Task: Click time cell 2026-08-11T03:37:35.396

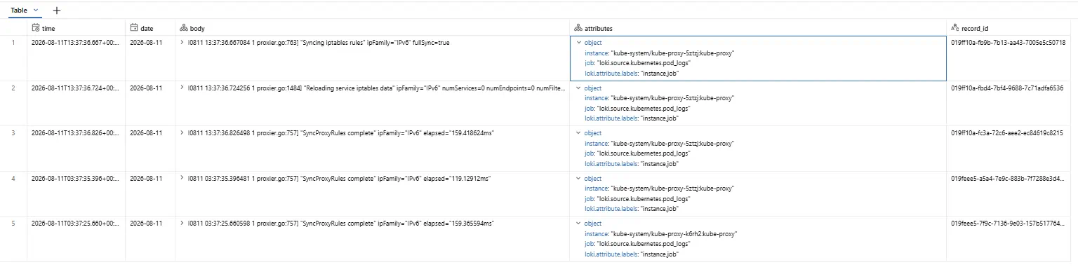Action: (75, 179)
